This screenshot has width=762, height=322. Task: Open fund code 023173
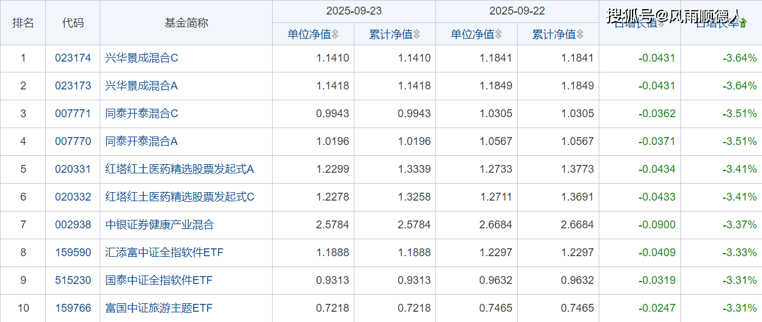click(73, 86)
